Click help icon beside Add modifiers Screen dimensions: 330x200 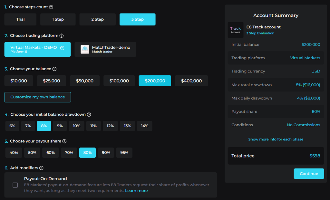tap(41, 168)
